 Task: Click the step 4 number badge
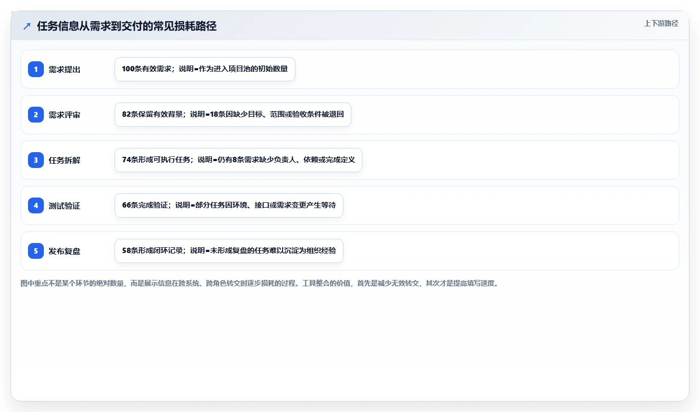coord(36,205)
